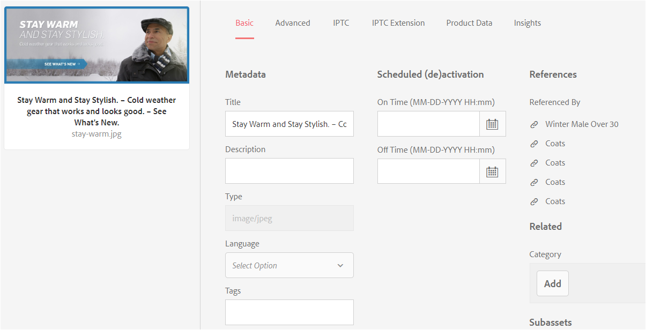Screen dimensions: 646x330
Task: Go to the IPTC Extension tab
Action: coord(398,23)
